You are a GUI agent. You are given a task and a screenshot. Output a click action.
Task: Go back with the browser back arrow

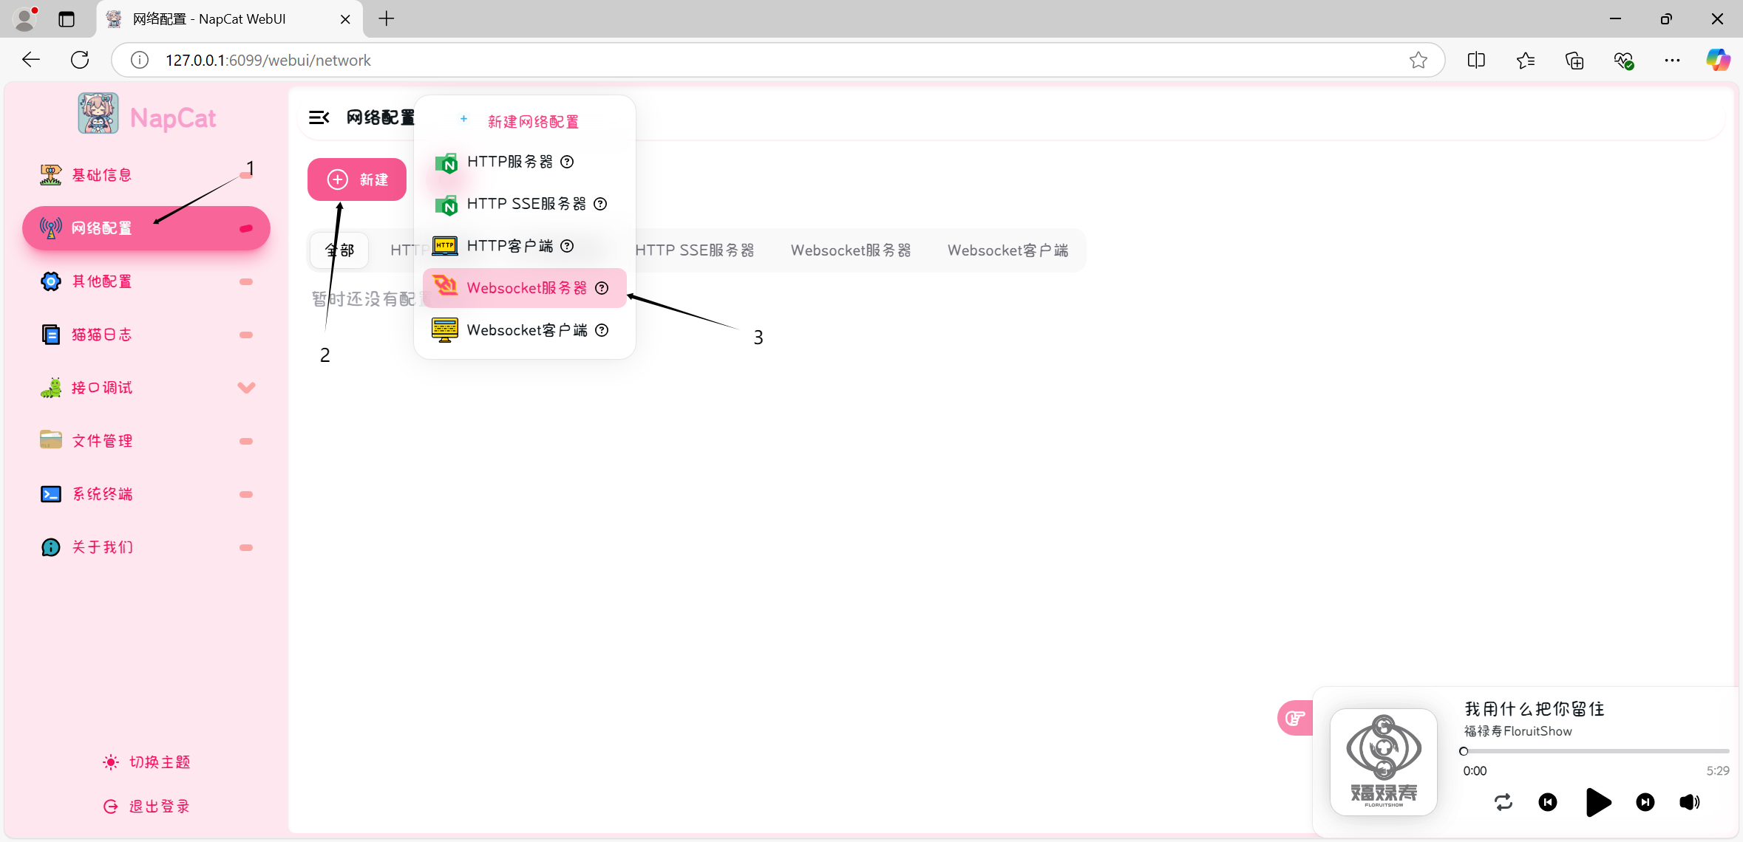(x=31, y=60)
